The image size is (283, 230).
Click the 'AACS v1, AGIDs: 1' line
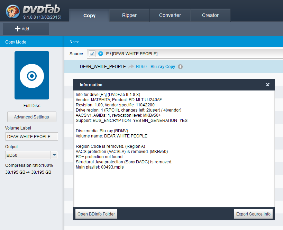[x=118, y=115]
